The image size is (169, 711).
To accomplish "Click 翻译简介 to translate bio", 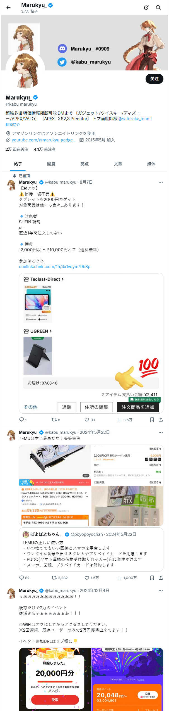I will click(13, 125).
